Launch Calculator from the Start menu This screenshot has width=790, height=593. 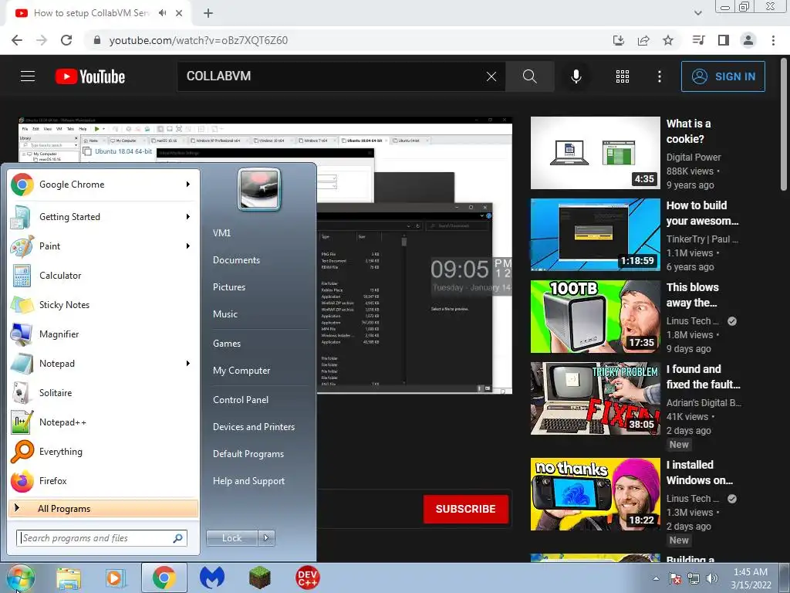click(103, 276)
